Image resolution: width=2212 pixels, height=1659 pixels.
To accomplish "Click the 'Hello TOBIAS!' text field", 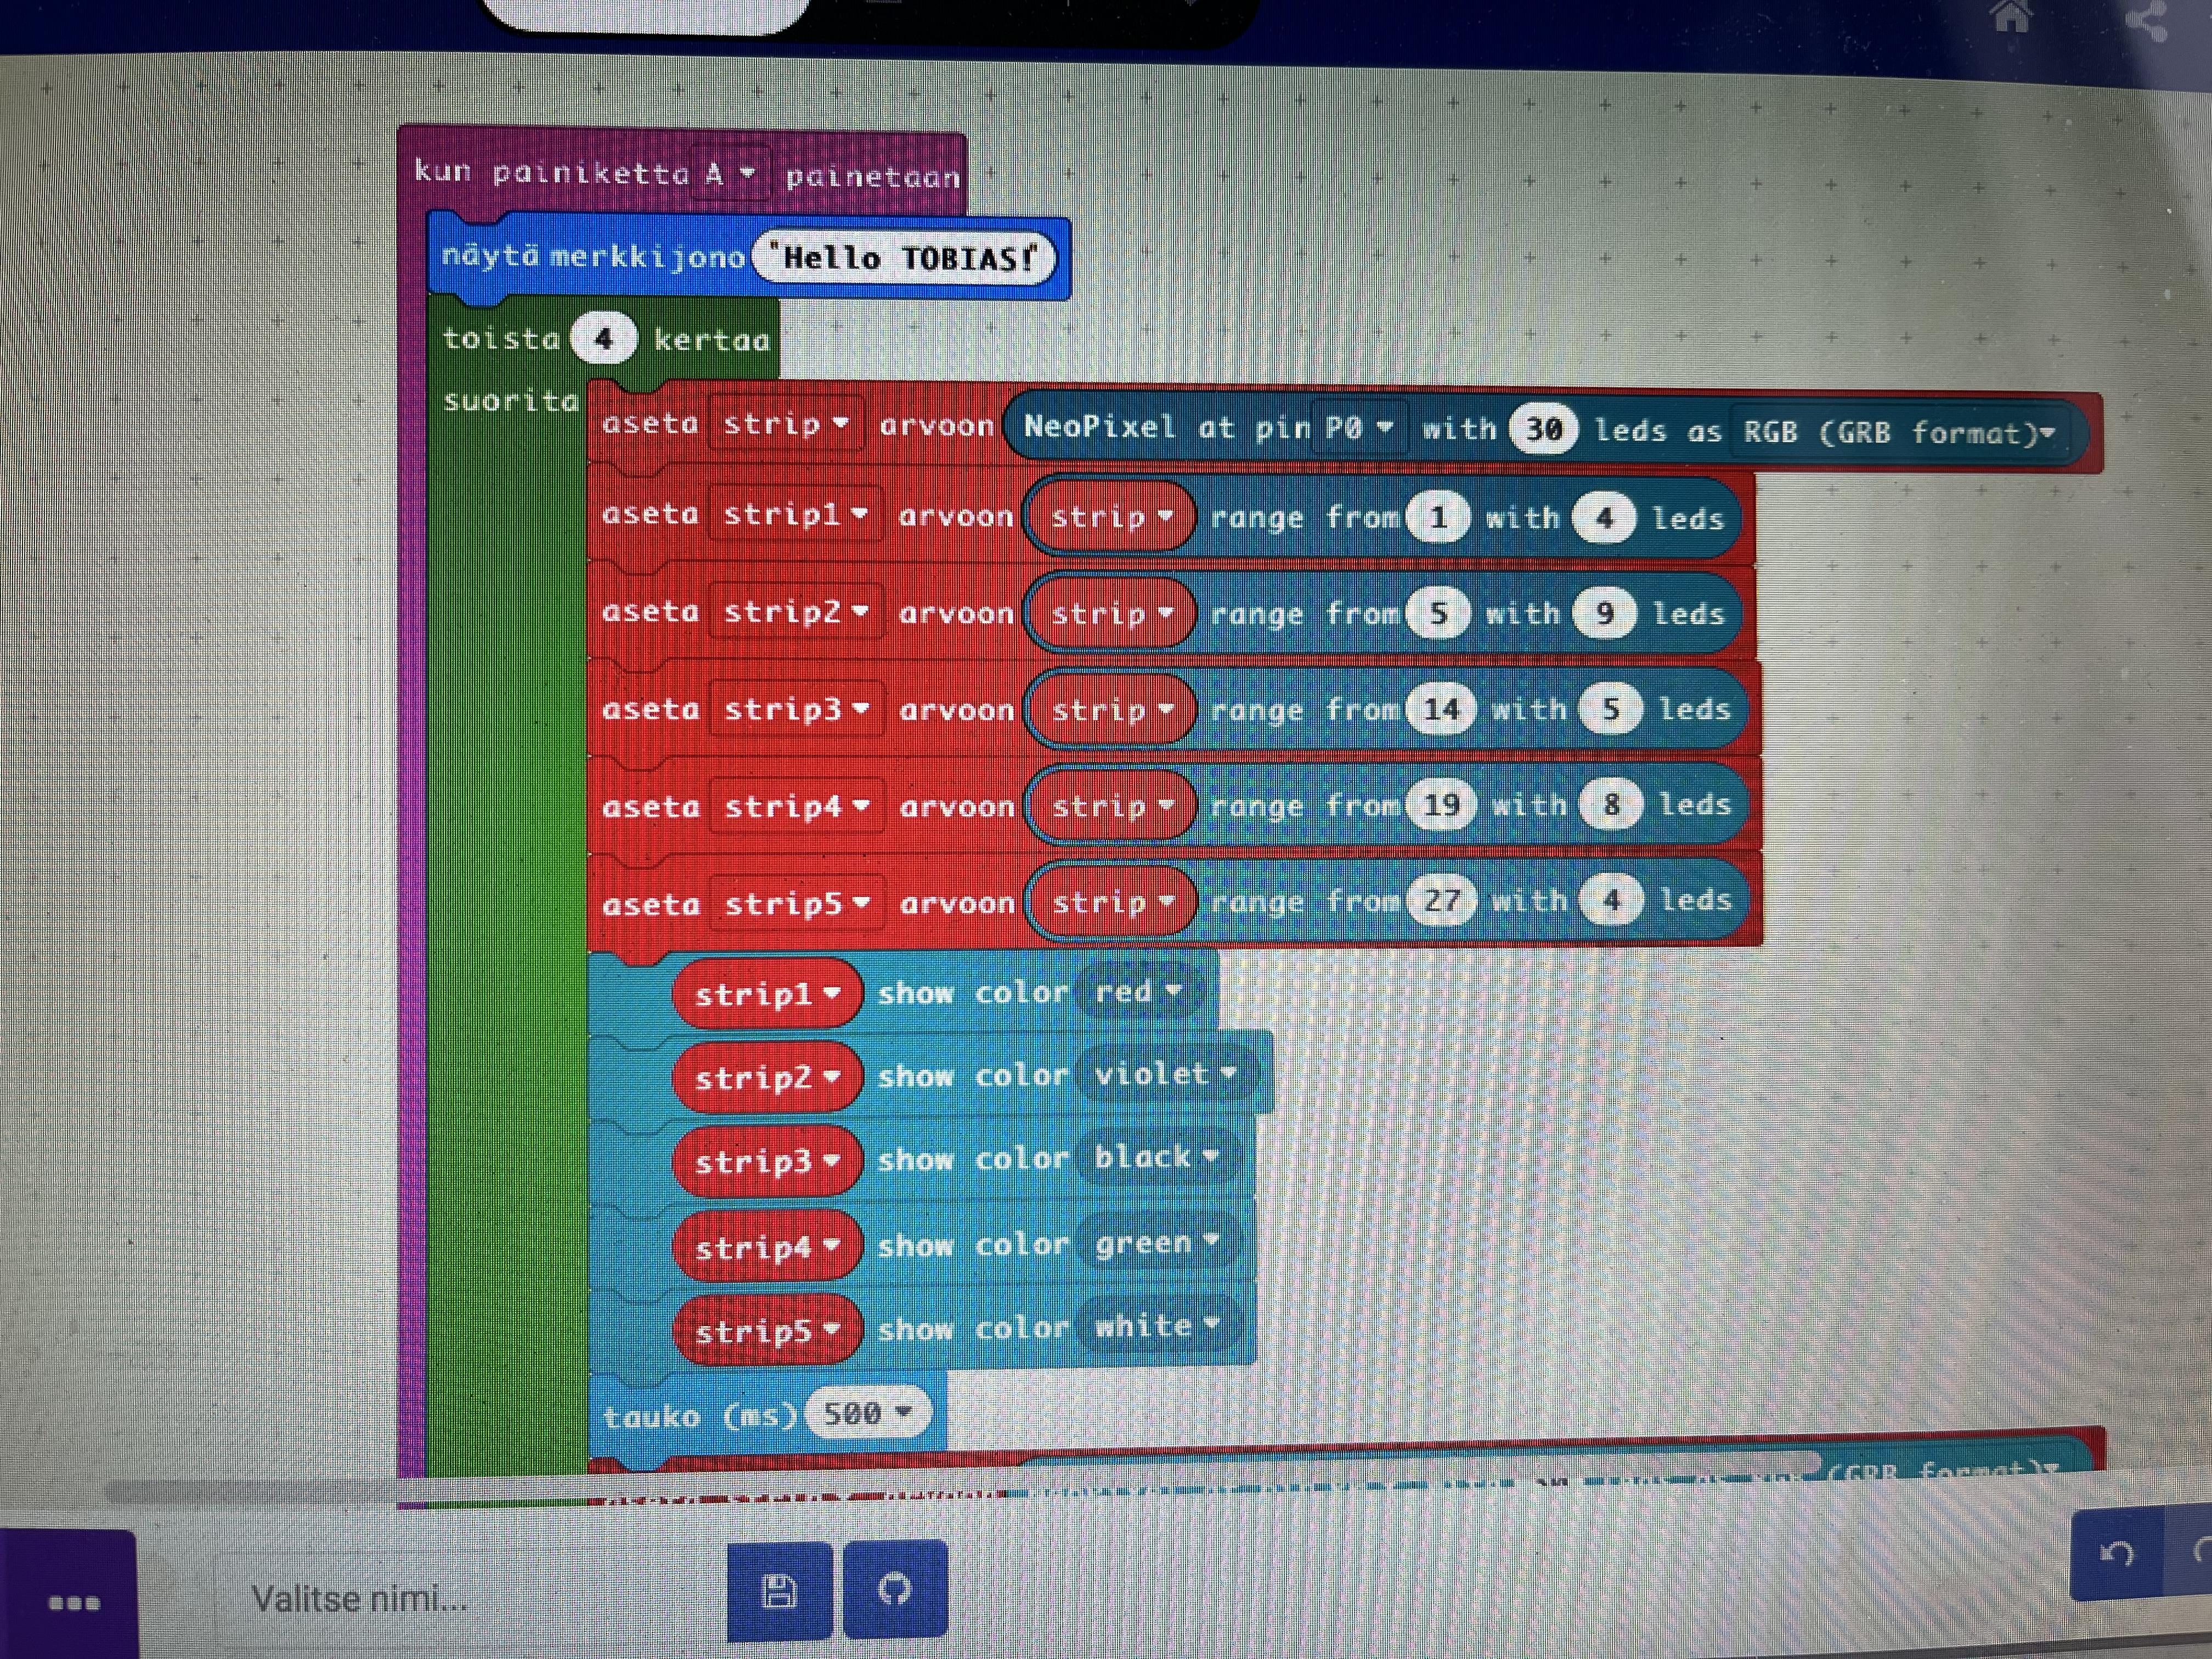I will coord(905,259).
